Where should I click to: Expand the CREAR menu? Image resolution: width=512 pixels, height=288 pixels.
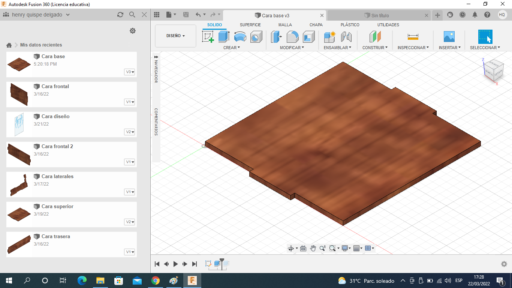pyautogui.click(x=231, y=48)
